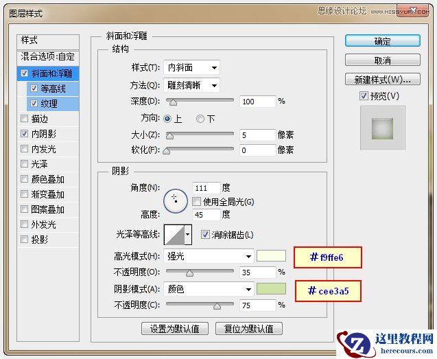The image size is (437, 359).
Task: Open highlight color swatch f9ffe6
Action: (271, 256)
